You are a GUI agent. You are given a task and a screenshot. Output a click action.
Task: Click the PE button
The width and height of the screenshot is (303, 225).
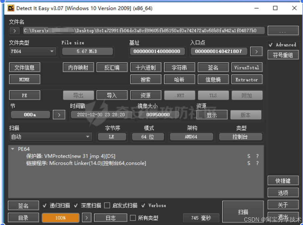tap(25, 95)
